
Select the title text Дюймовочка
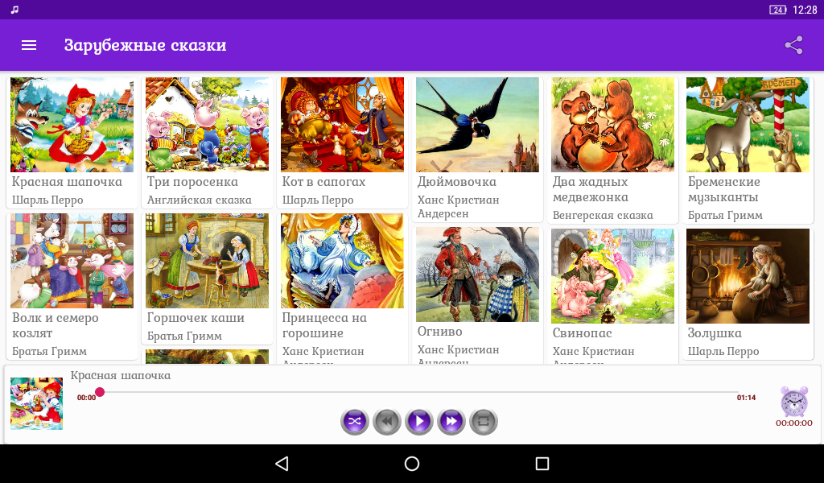(x=457, y=182)
